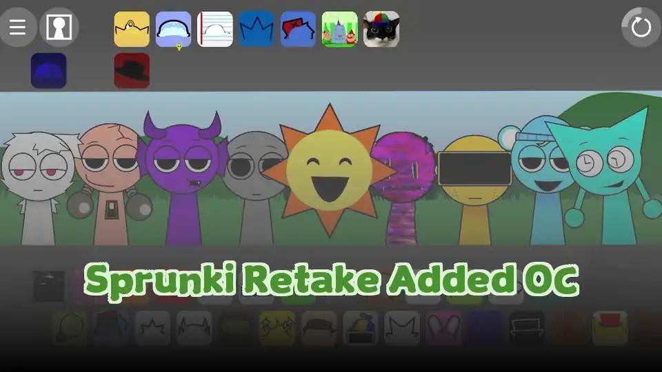Viewport: 662px width, 372px height.
Task: Click the yellow character with black visor
Action: click(x=474, y=190)
